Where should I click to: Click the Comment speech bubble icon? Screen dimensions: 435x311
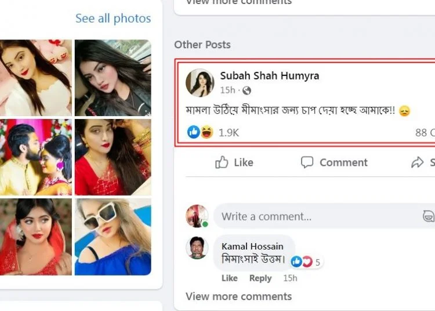(307, 162)
